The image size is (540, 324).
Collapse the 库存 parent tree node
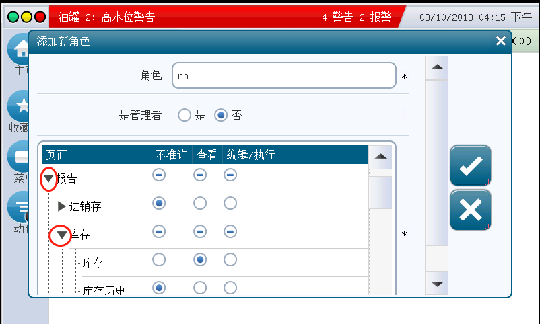tap(62, 235)
